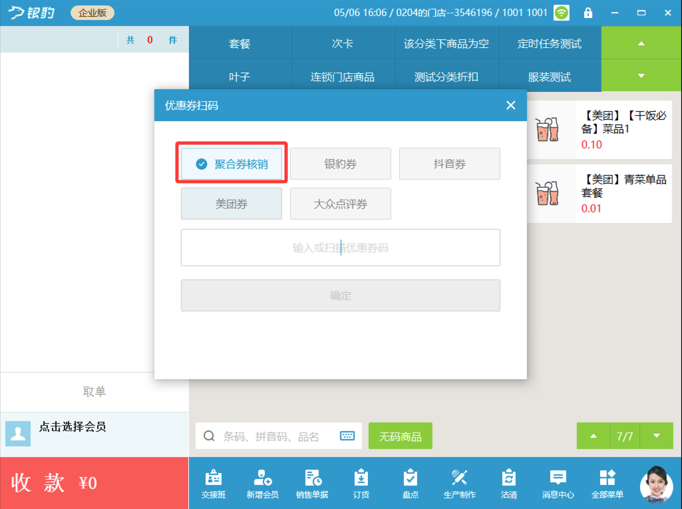This screenshot has width=682, height=509.
Task: Open the 服装测试 category tab
Action: (x=550, y=77)
